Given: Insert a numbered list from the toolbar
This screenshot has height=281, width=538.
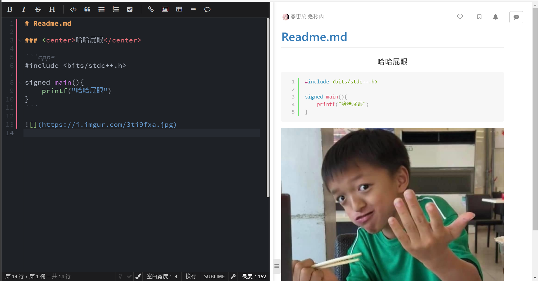Looking at the screenshot, I should point(116,9).
